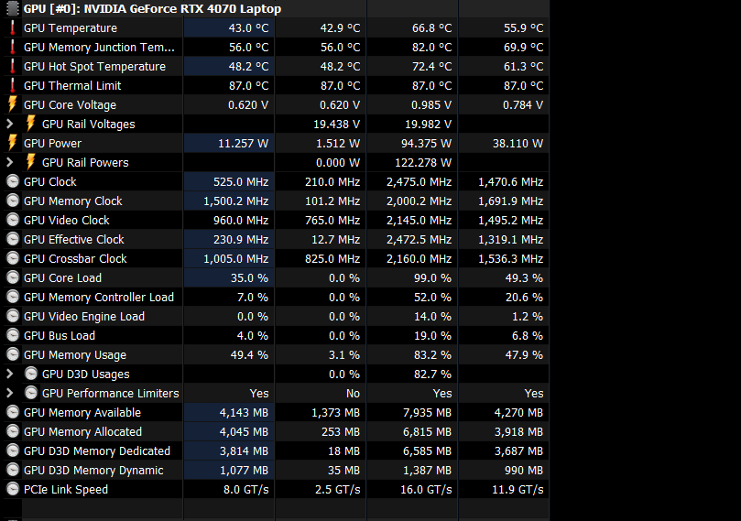Image resolution: width=741 pixels, height=521 pixels.
Task: Click lightning icon beside GPU Rail Voltages
Action: point(31,124)
